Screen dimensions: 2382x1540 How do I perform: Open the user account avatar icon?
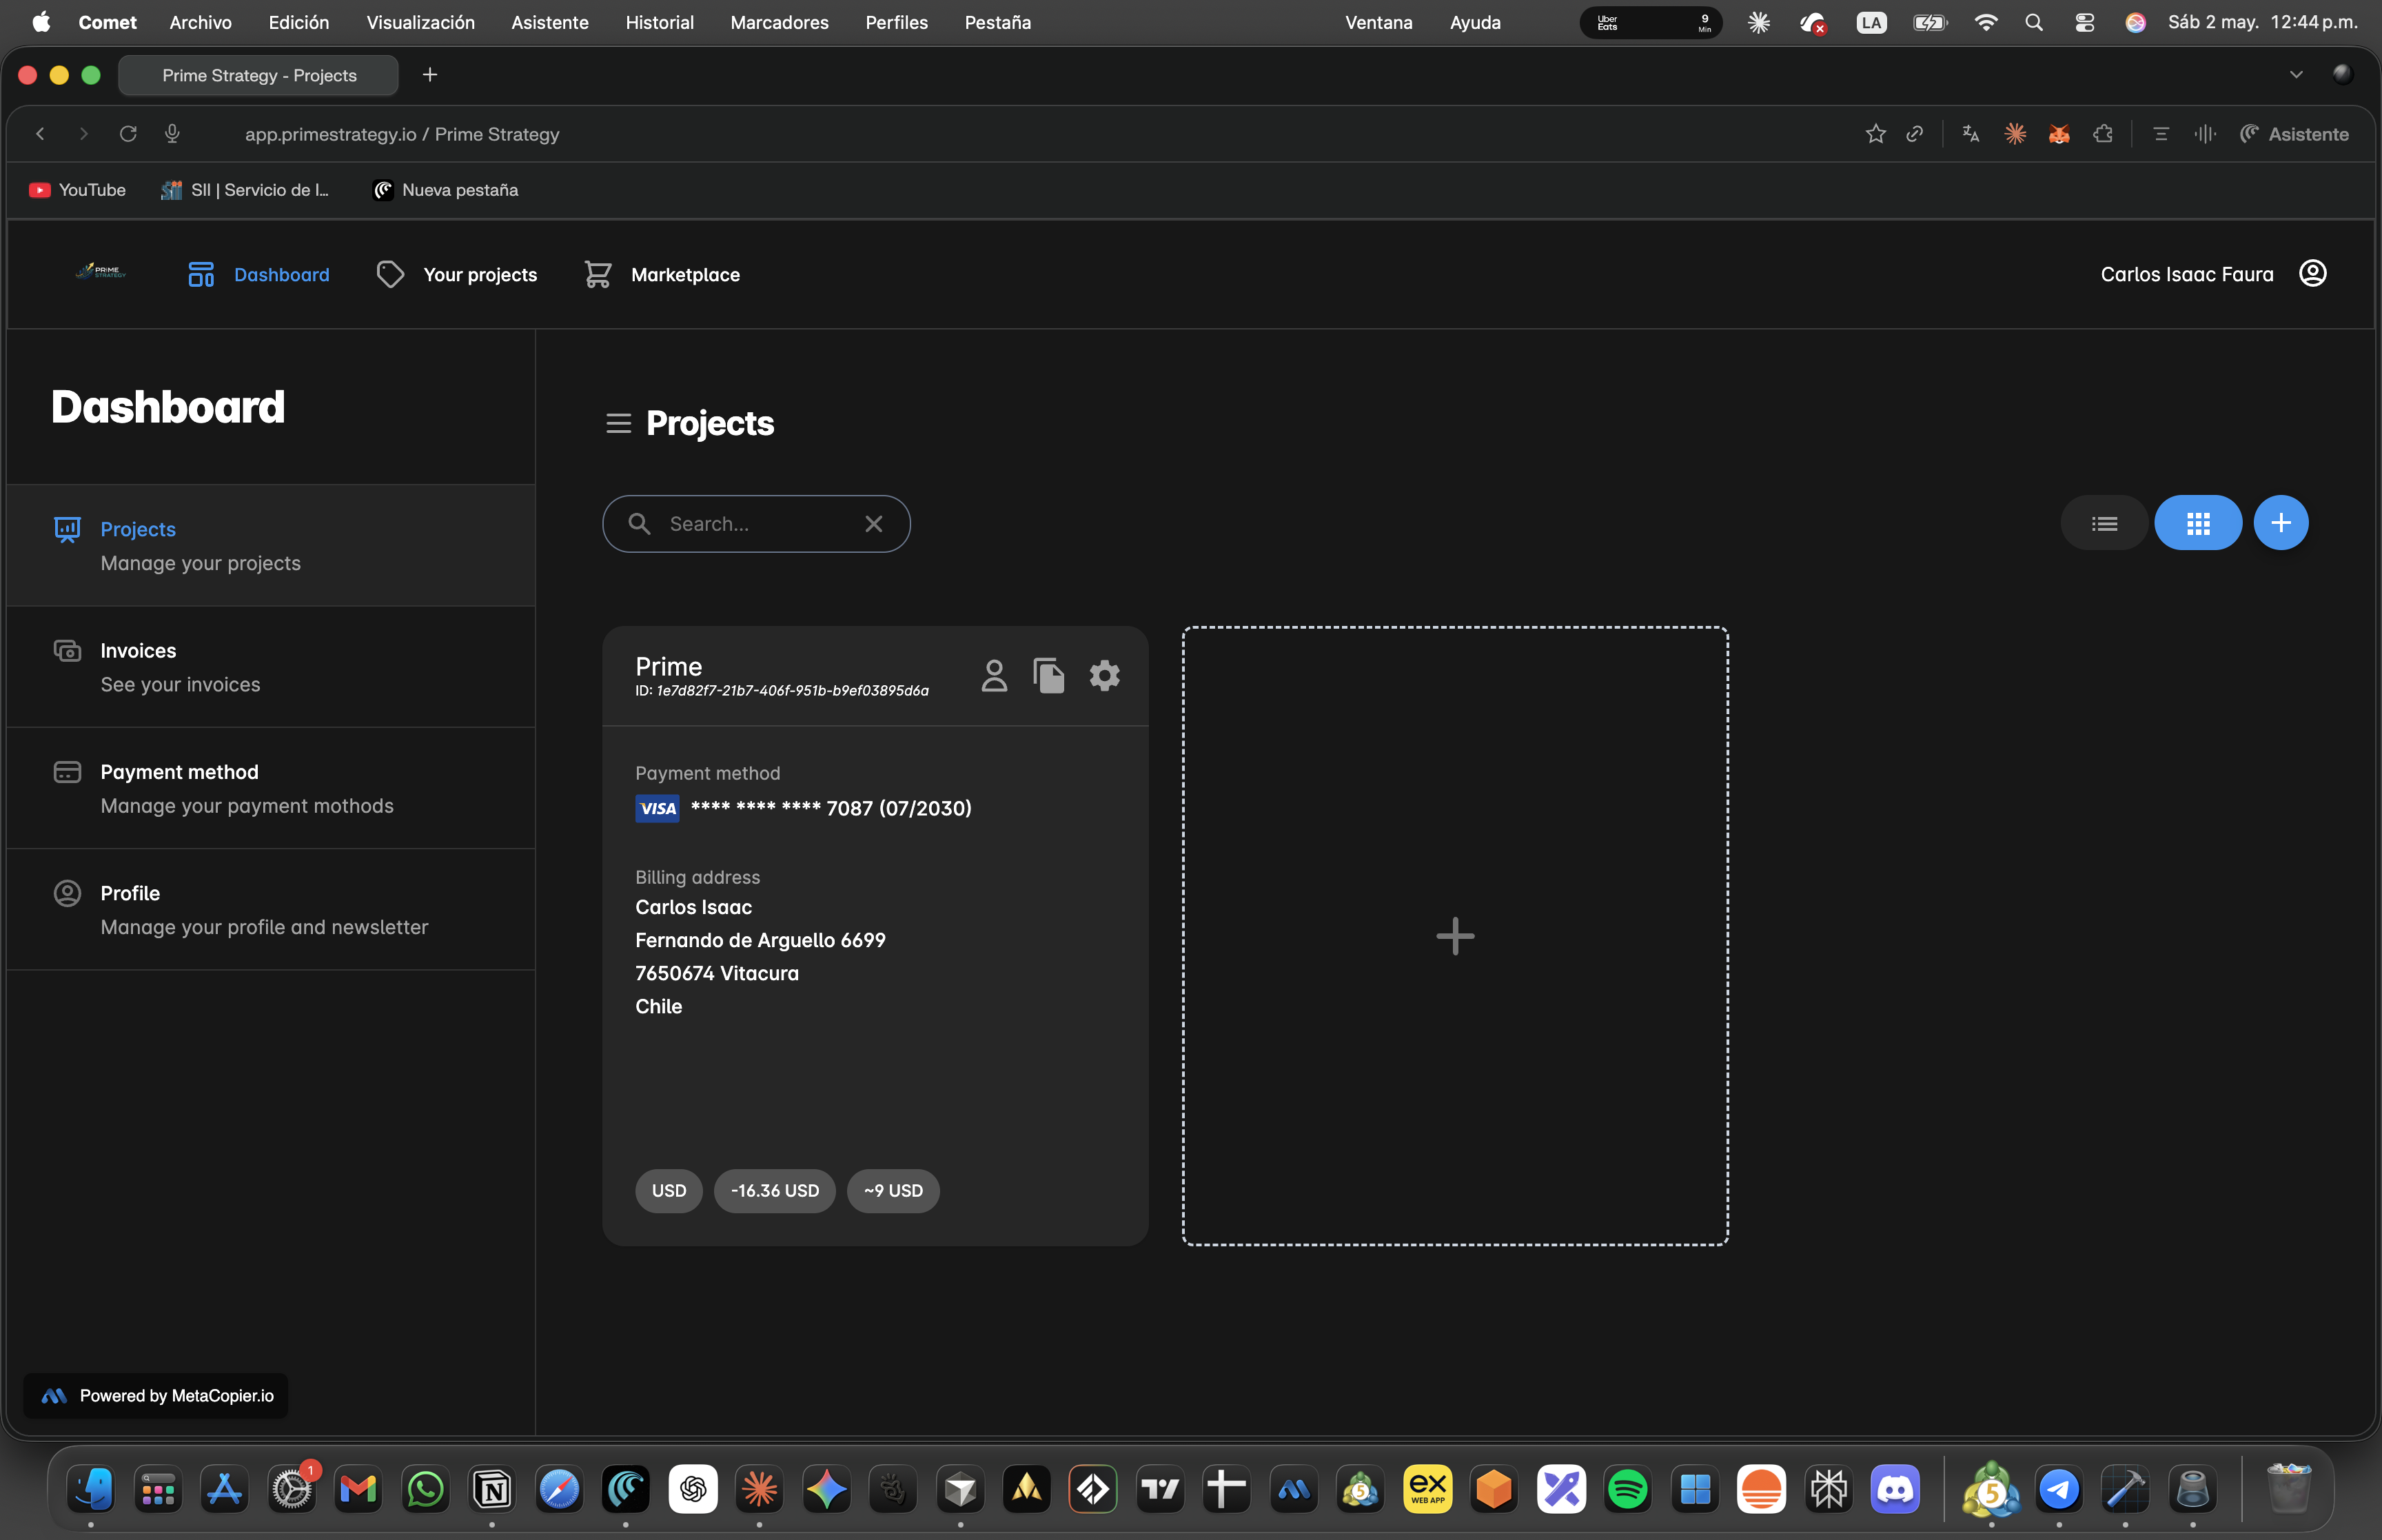[2313, 274]
